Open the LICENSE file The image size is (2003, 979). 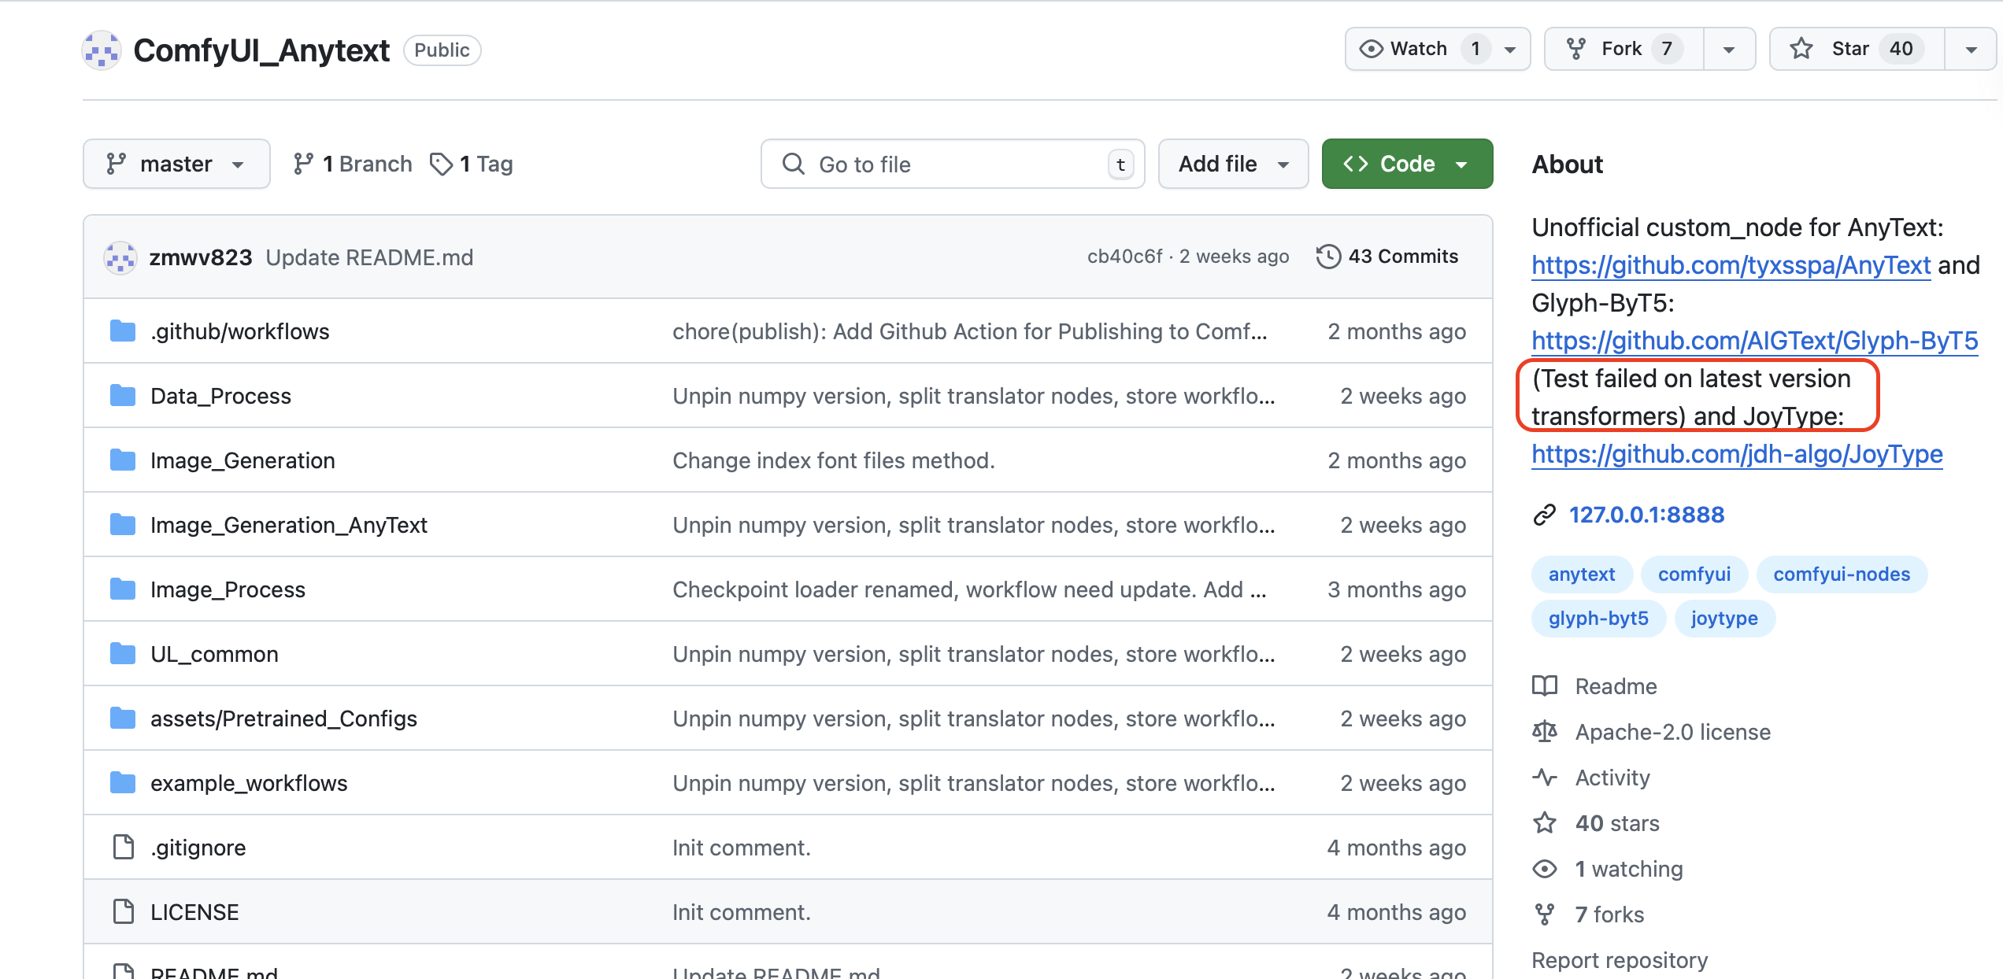pyautogui.click(x=194, y=912)
